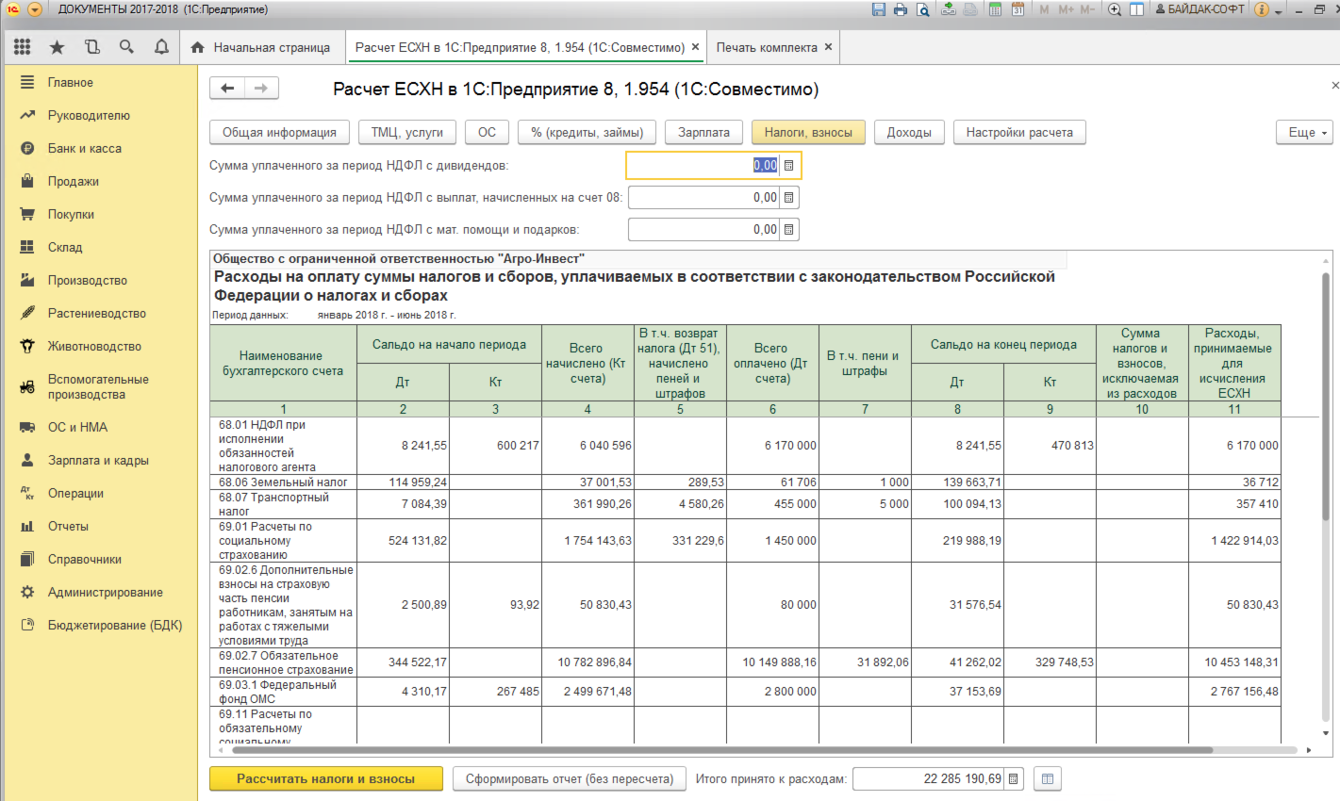Open Зарплата и кадры section
This screenshot has height=801, width=1340.
(x=99, y=461)
